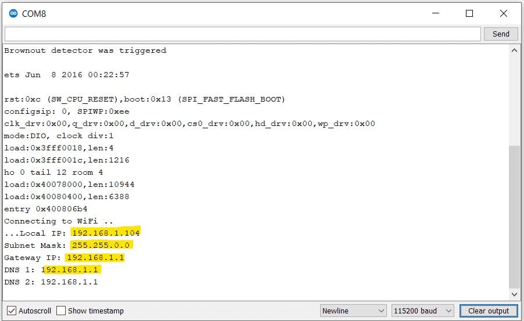Click the highlighted Local IP 192.168.1.104

[x=106, y=233]
